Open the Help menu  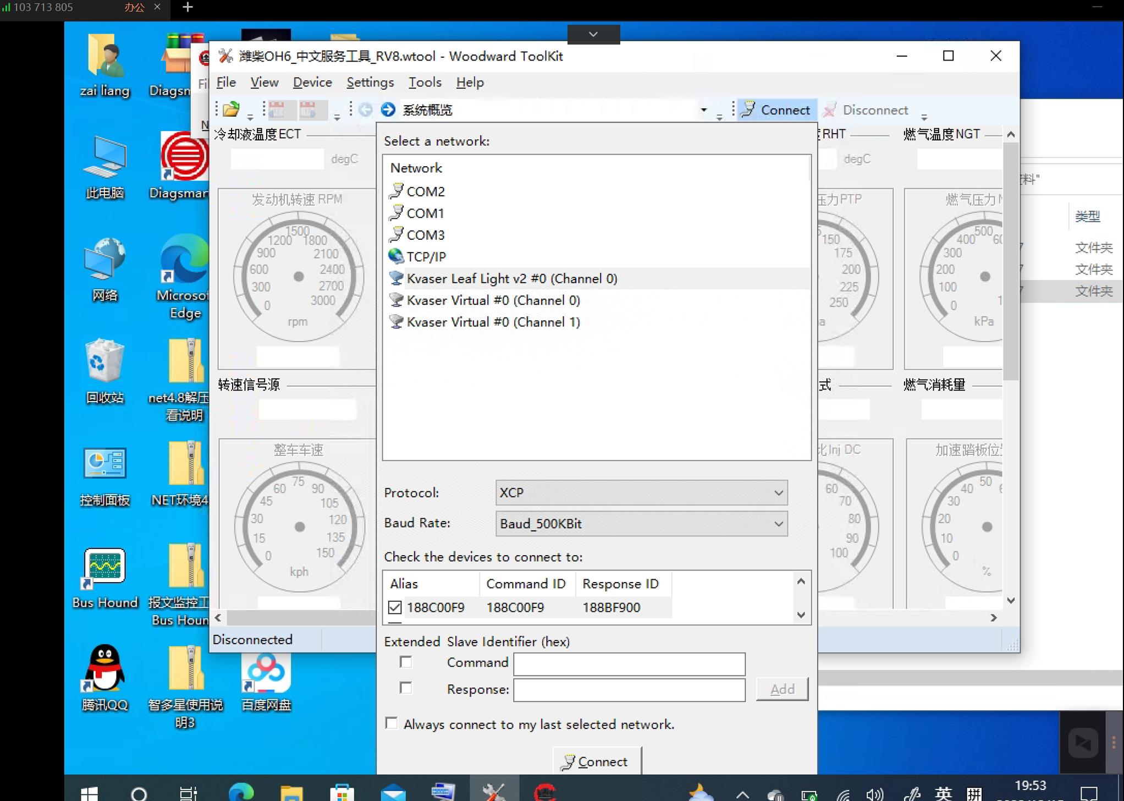point(470,83)
